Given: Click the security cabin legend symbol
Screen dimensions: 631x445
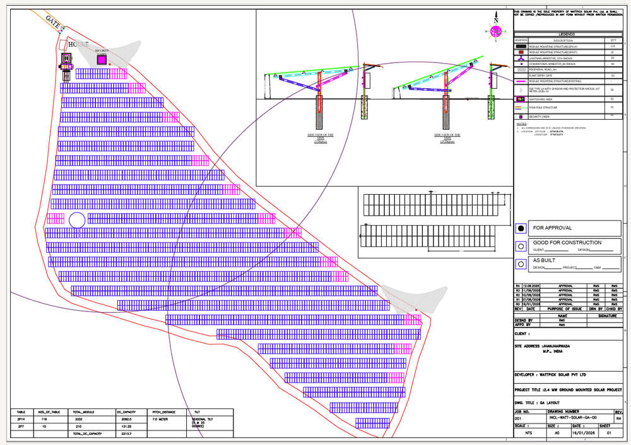Looking at the screenshot, I should click(521, 117).
